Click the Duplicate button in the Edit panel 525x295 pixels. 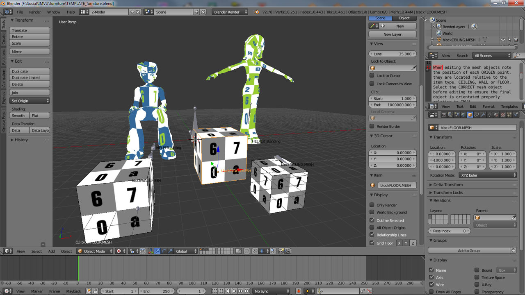pos(29,71)
